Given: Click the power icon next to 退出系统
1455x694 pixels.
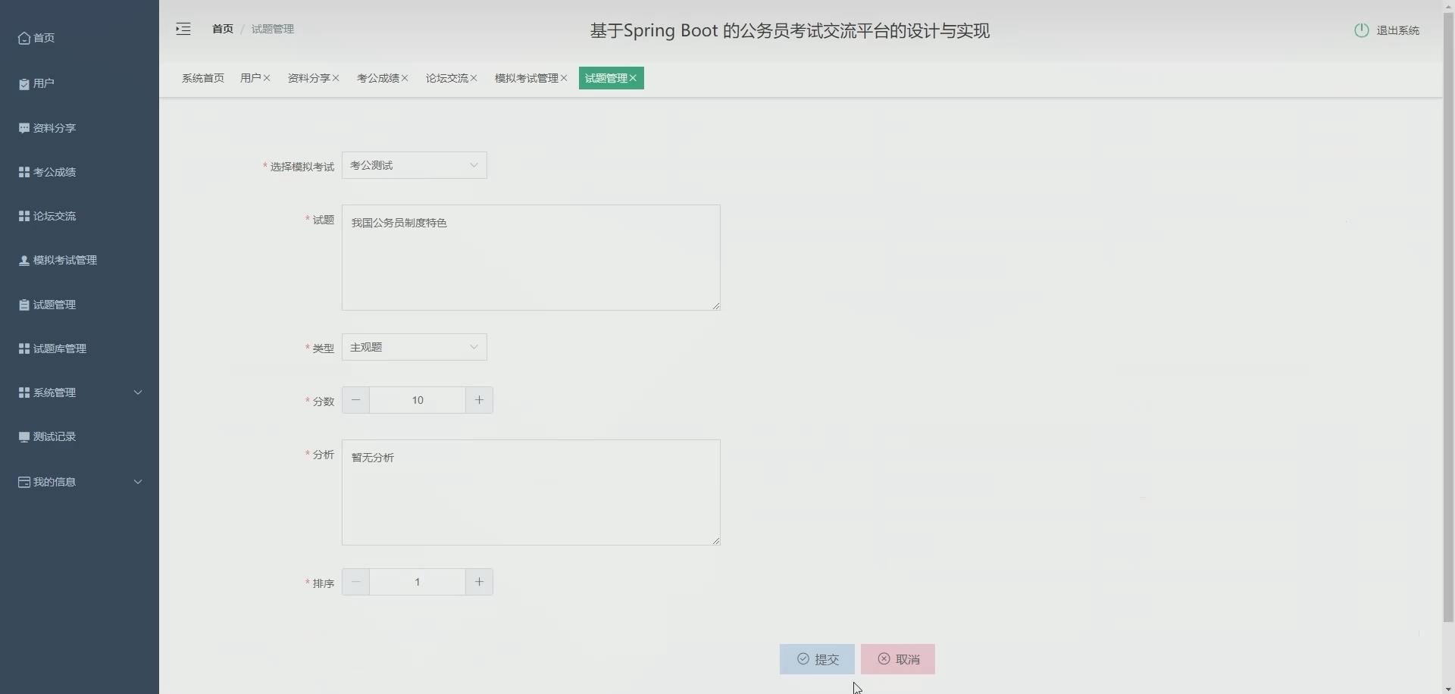Looking at the screenshot, I should click(x=1361, y=30).
